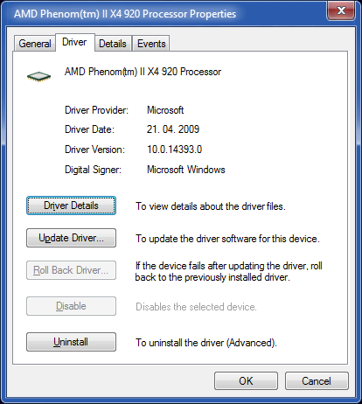Confirm with the OK button
This screenshot has width=362, height=404.
pos(246,380)
